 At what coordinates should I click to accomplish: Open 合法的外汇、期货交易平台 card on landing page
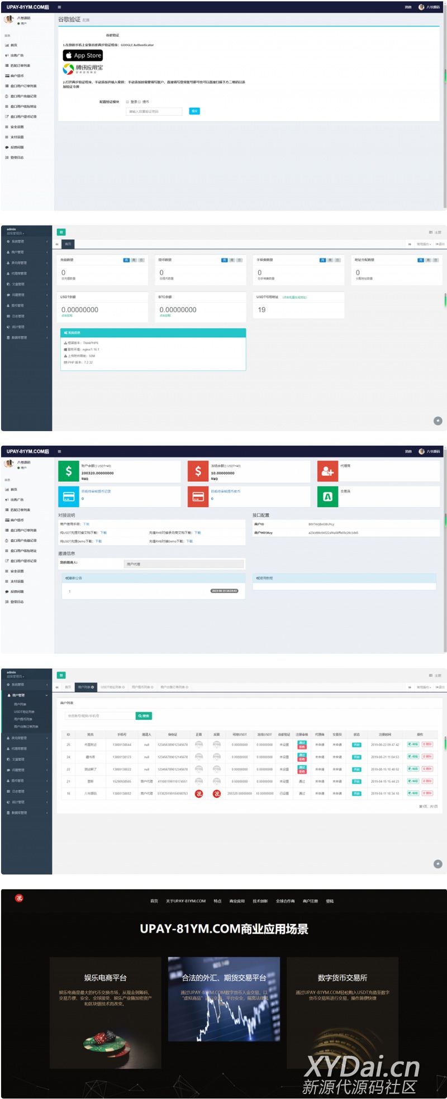(x=224, y=999)
